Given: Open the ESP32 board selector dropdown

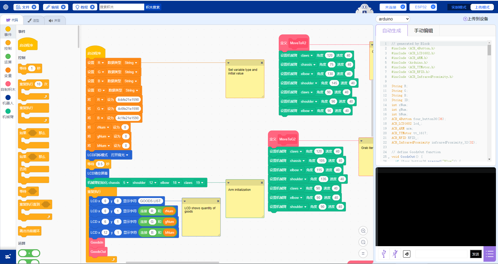Looking at the screenshot, I should [x=423, y=7].
